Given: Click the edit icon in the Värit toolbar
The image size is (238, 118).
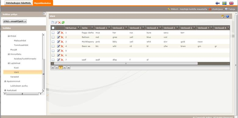Looking at the screenshot, I should point(56,23).
